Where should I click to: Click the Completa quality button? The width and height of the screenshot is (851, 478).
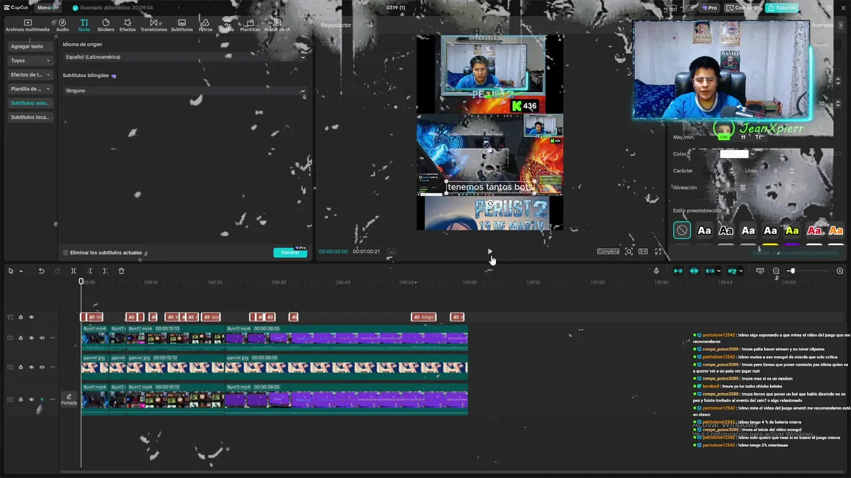(x=608, y=252)
